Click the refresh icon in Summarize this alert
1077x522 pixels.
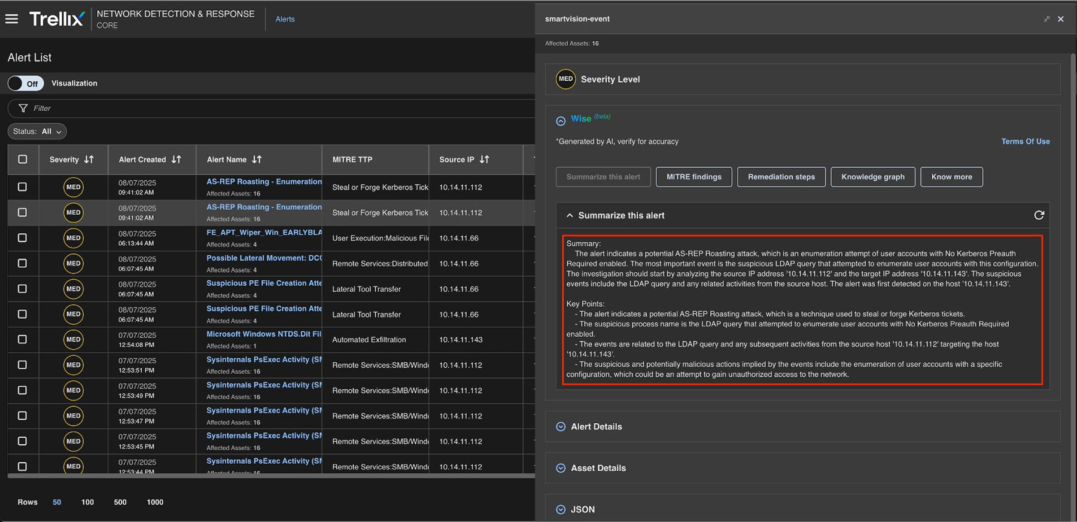point(1039,215)
